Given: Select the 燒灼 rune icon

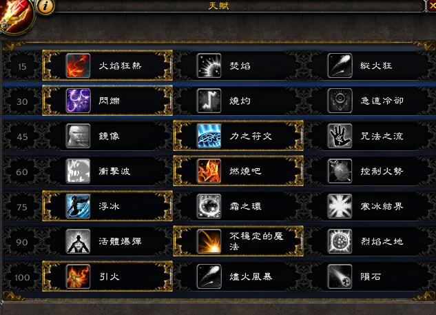Looking at the screenshot, I should pyautogui.click(x=209, y=101).
